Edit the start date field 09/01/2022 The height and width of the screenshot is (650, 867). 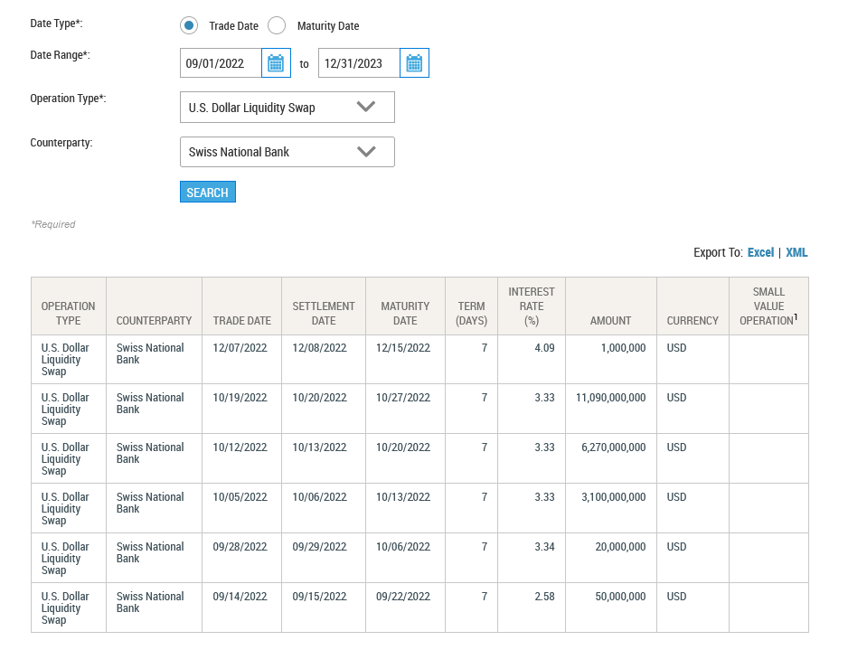pos(221,63)
